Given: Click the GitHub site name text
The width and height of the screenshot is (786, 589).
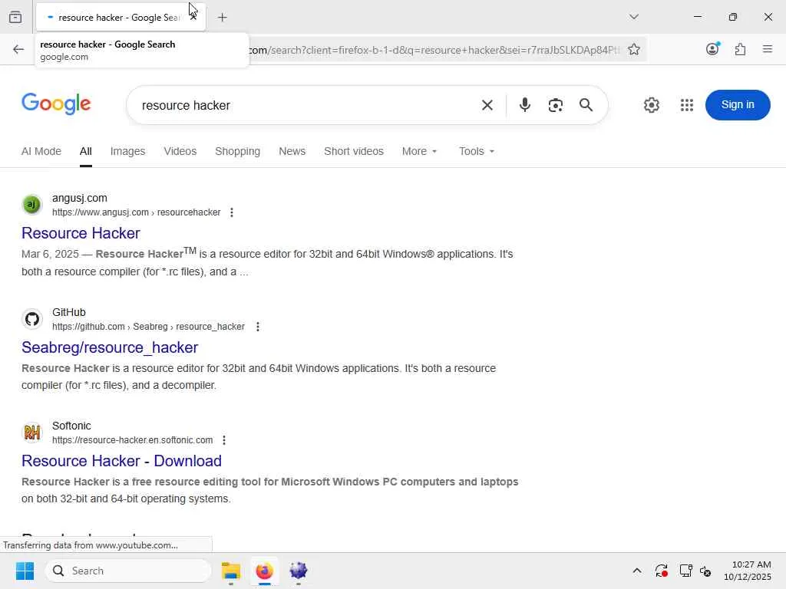Looking at the screenshot, I should tap(69, 313).
